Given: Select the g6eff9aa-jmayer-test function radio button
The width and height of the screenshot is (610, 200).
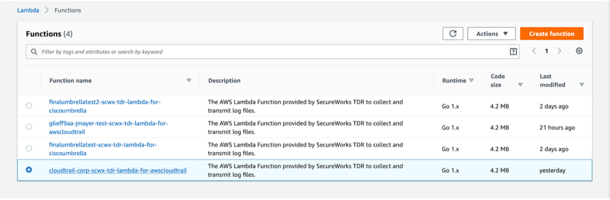Looking at the screenshot, I should pos(29,127).
